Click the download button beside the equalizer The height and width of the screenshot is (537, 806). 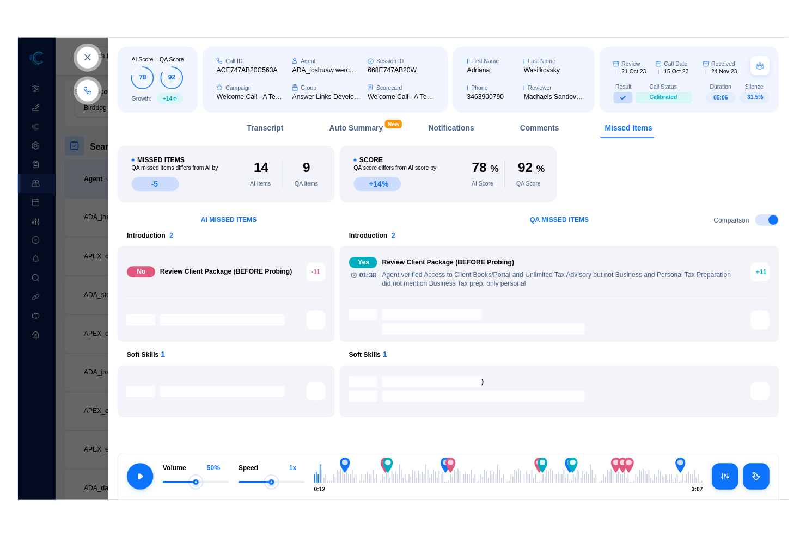(756, 476)
